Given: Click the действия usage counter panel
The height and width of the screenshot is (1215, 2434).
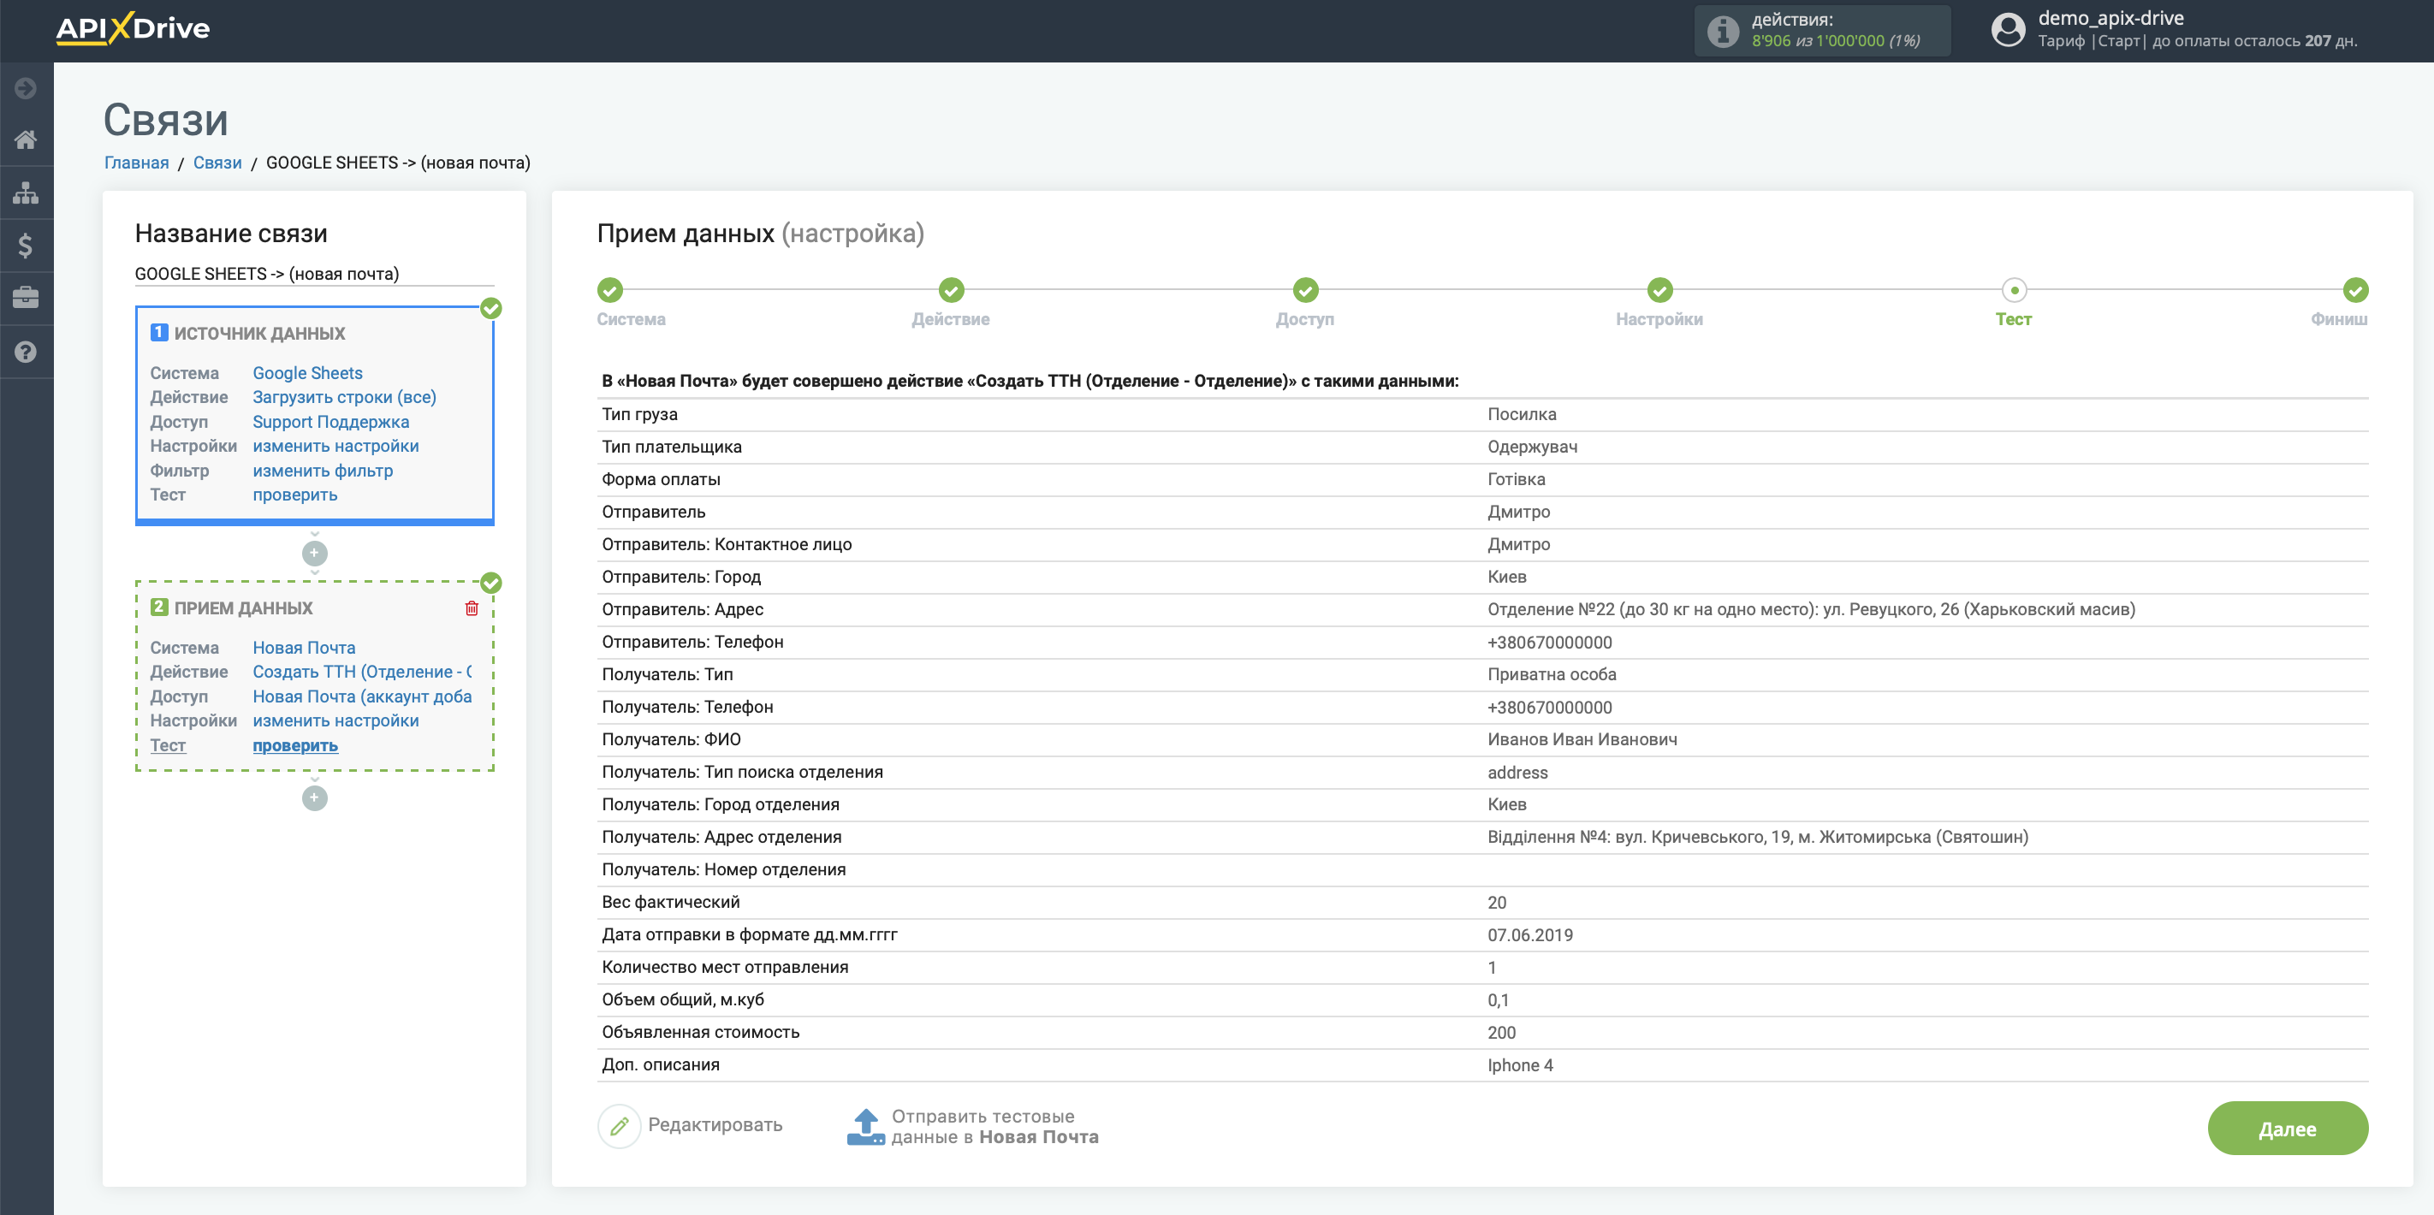Looking at the screenshot, I should point(1822,30).
